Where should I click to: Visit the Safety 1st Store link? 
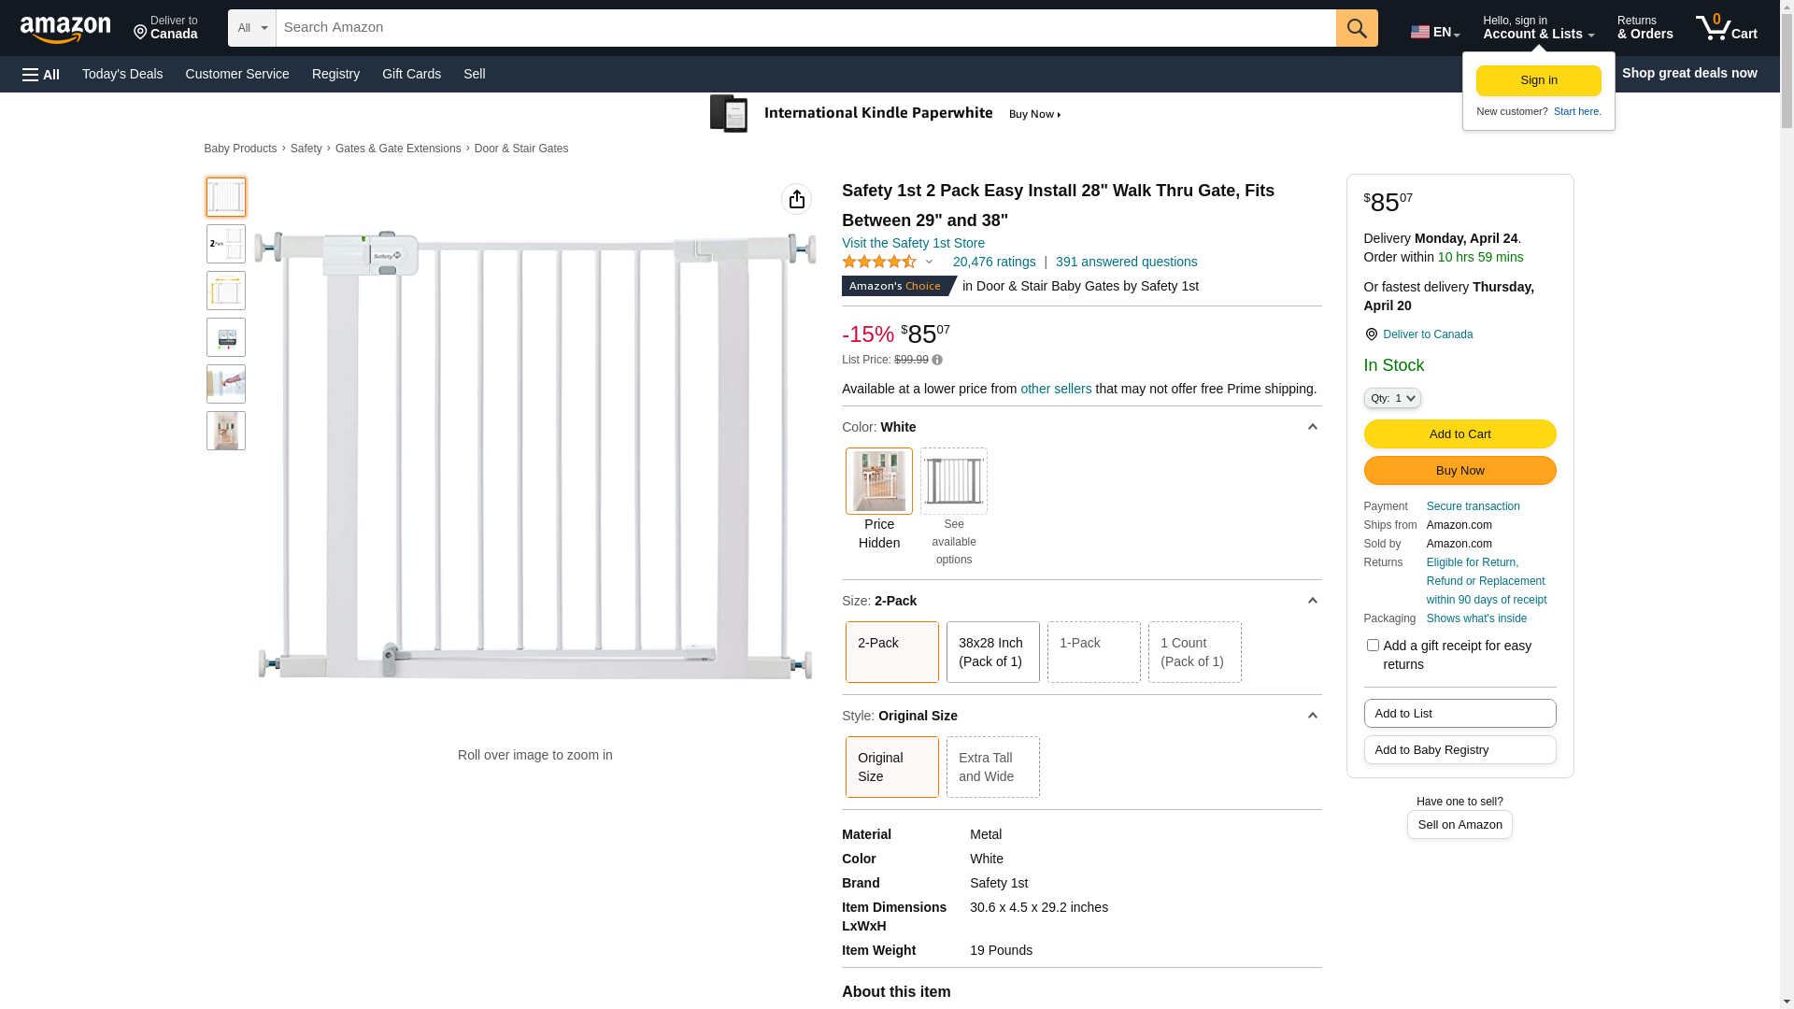[913, 243]
